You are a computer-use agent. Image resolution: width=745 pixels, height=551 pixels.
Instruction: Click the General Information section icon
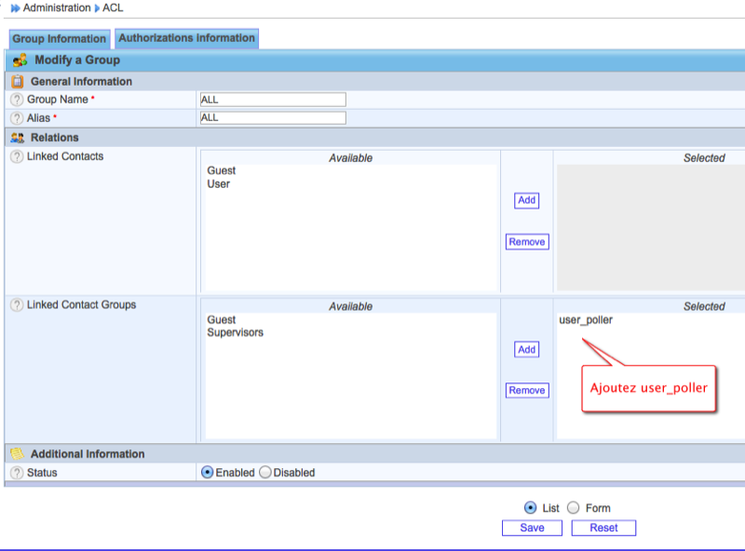click(x=17, y=82)
